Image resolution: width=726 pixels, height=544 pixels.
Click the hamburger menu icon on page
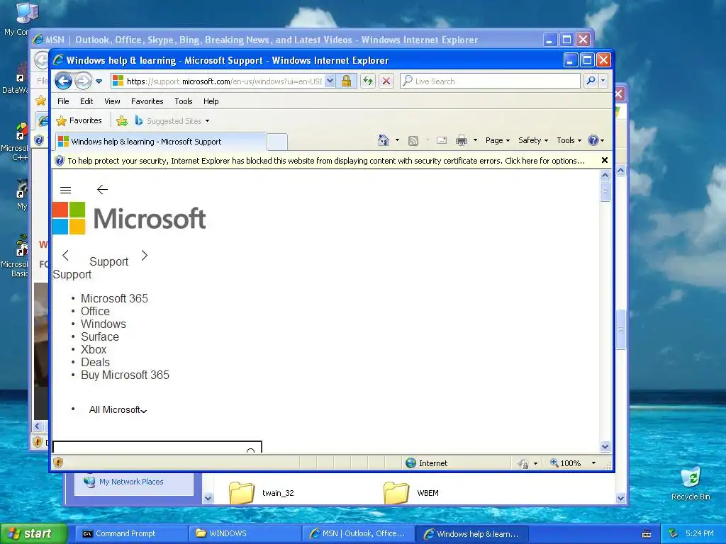(66, 190)
